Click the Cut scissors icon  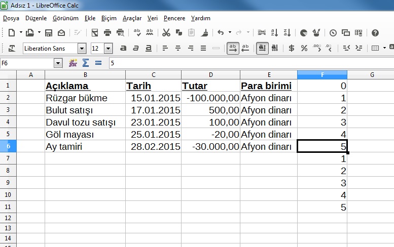point(166,33)
